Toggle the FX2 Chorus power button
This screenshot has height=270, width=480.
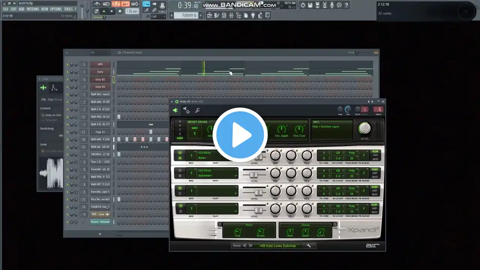tap(335, 225)
